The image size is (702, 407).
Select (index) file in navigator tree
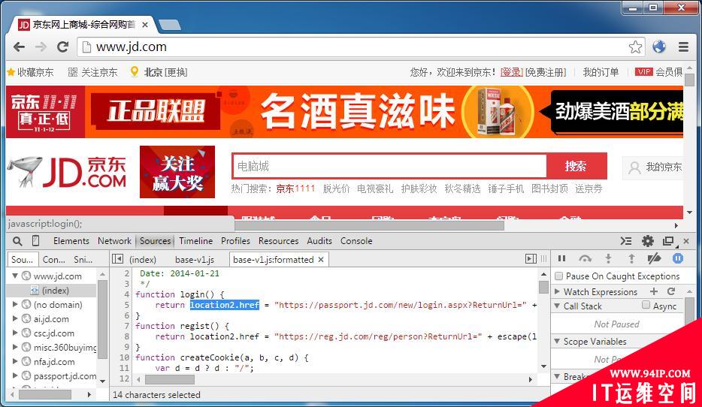(x=56, y=291)
